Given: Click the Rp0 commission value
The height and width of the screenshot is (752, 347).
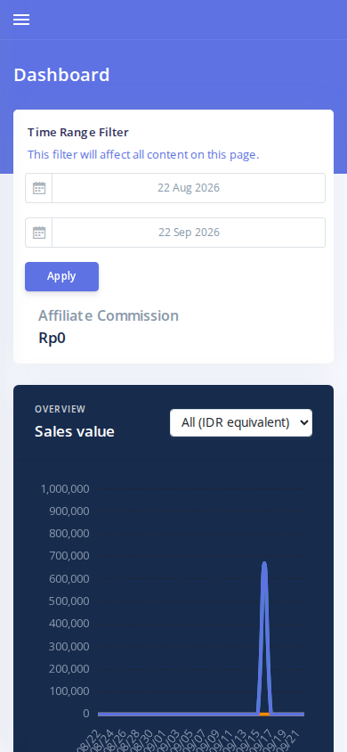Looking at the screenshot, I should [x=52, y=338].
